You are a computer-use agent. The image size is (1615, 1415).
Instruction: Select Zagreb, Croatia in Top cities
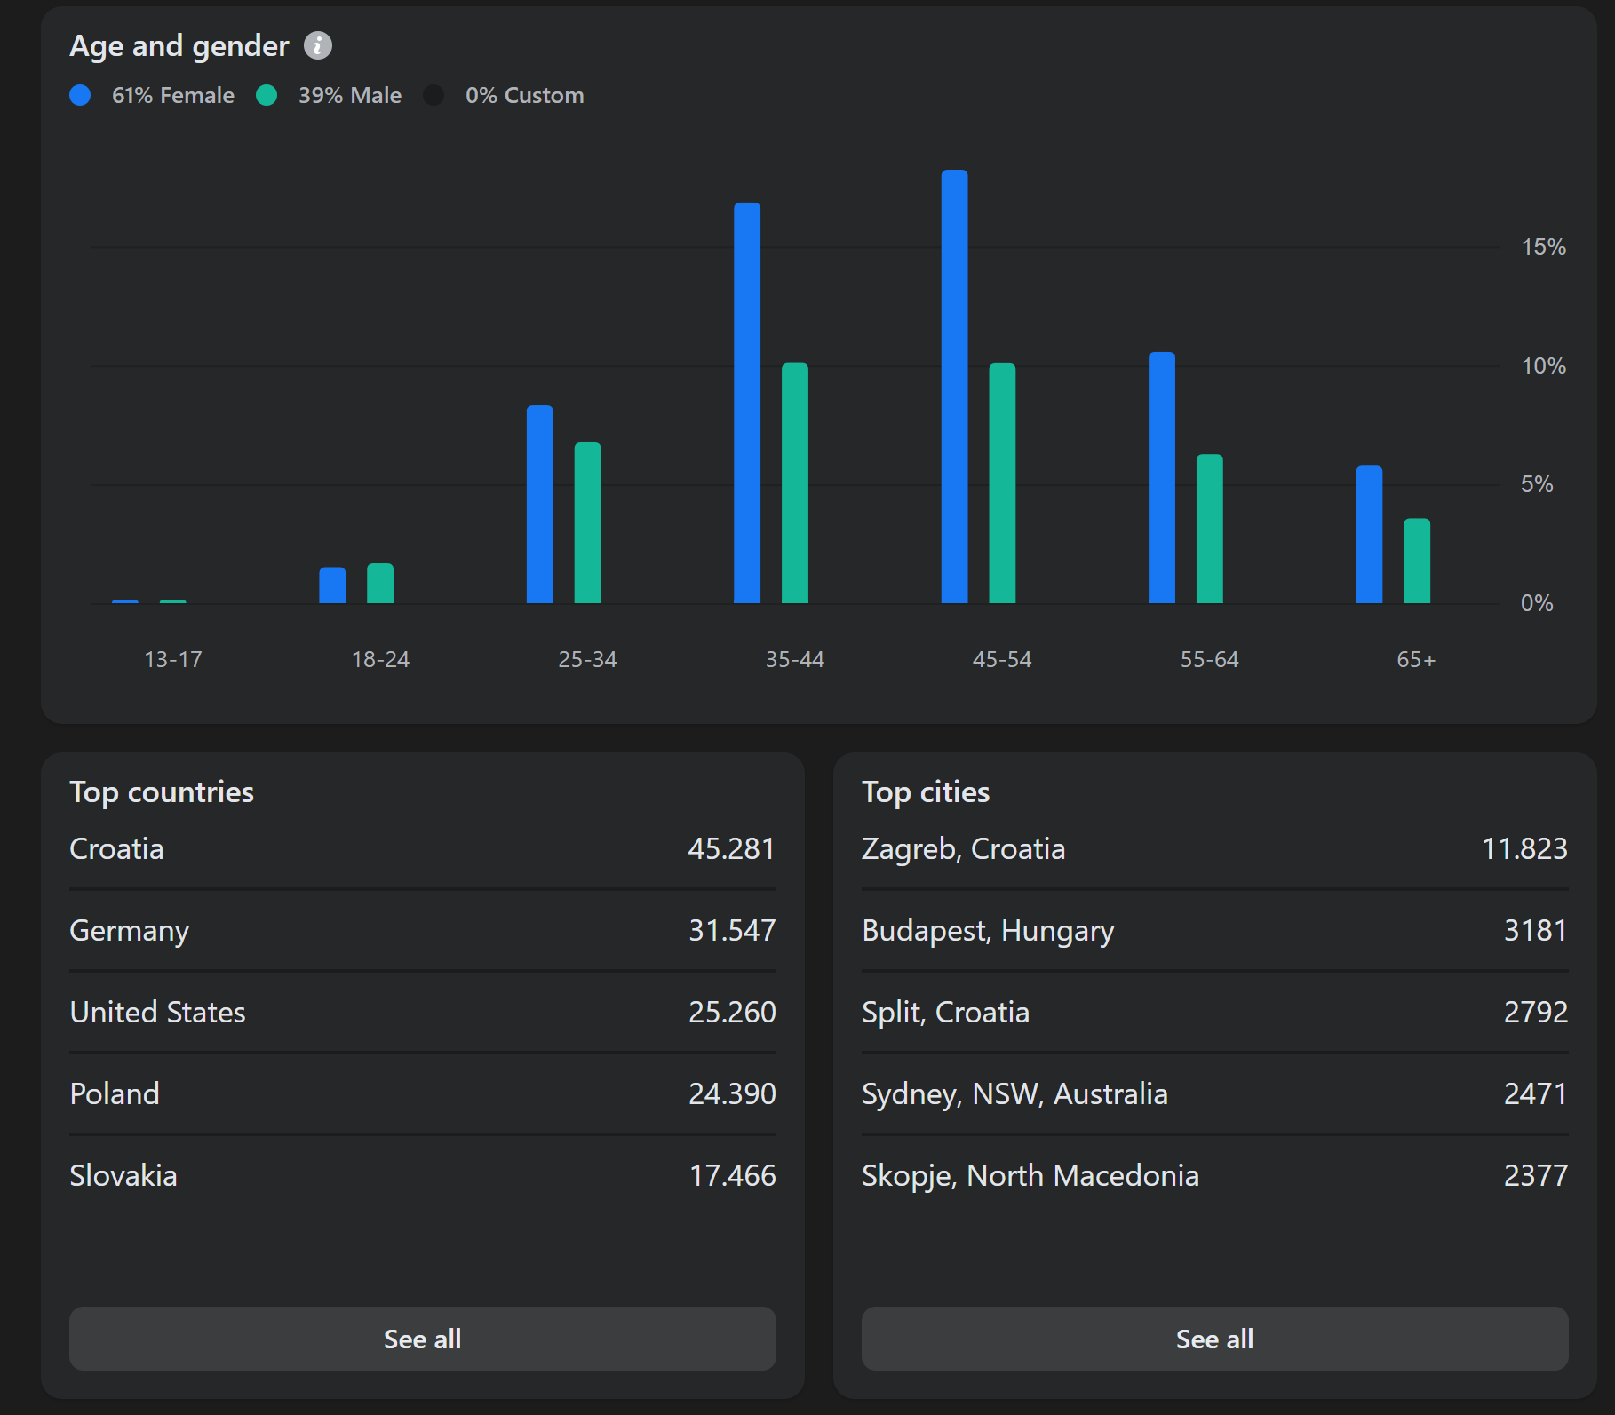click(x=1213, y=849)
